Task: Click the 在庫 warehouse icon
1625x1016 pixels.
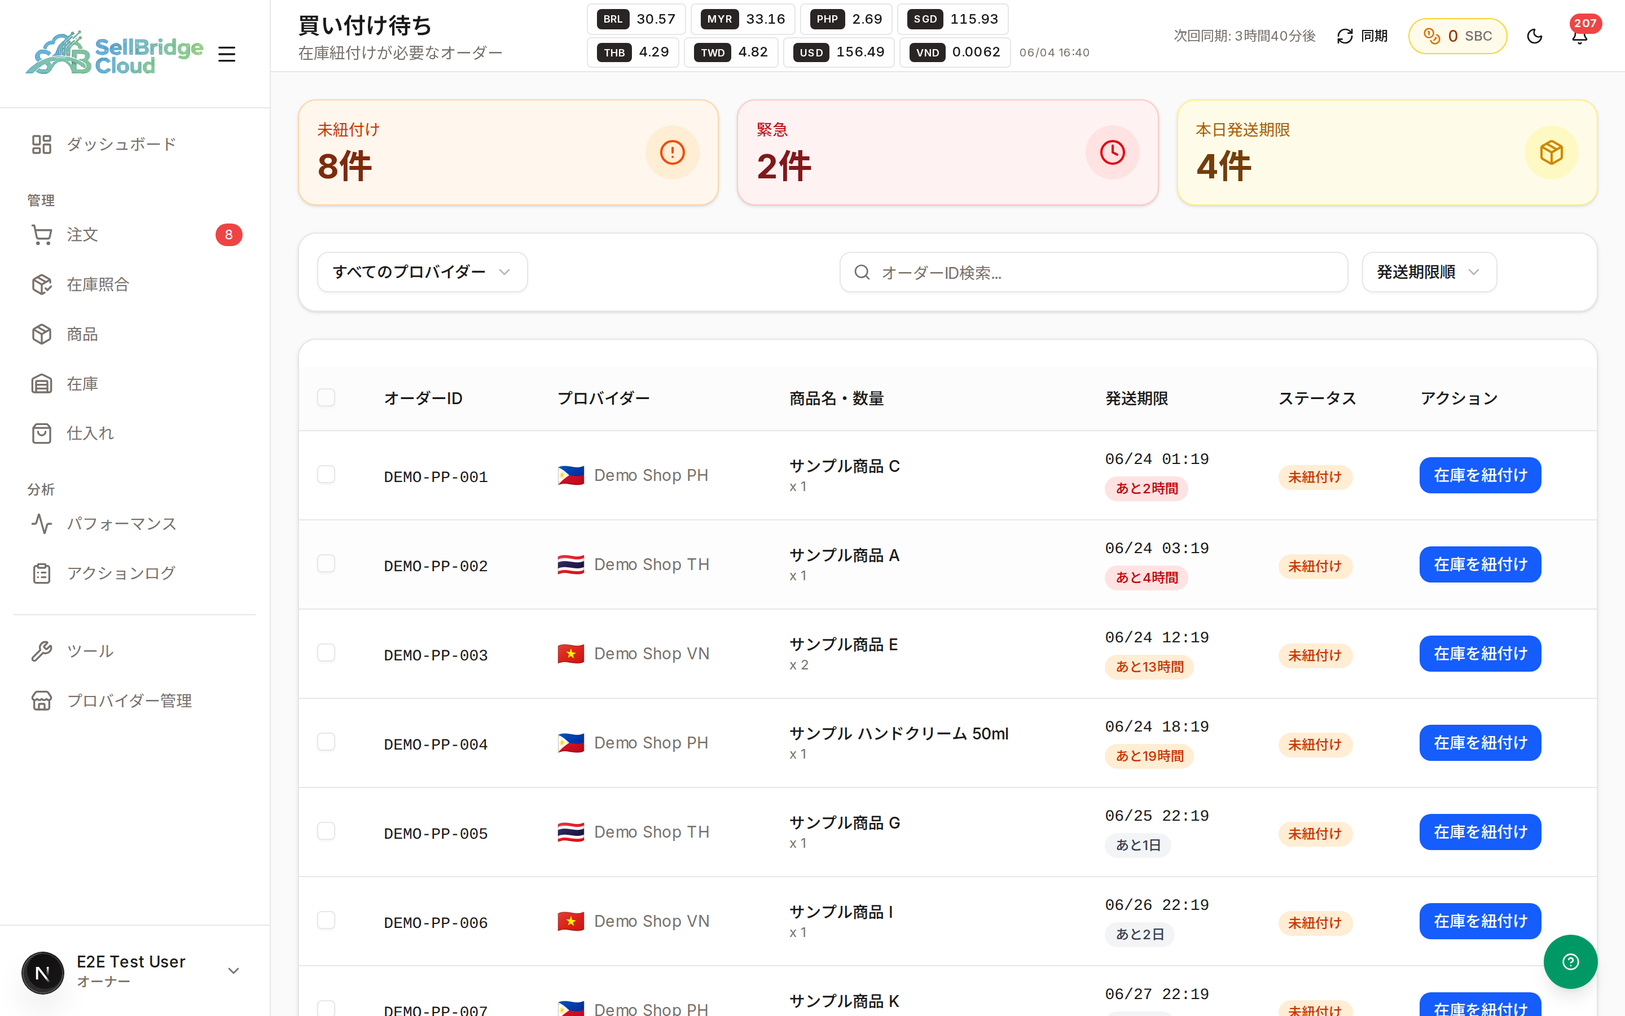Action: pyautogui.click(x=42, y=384)
